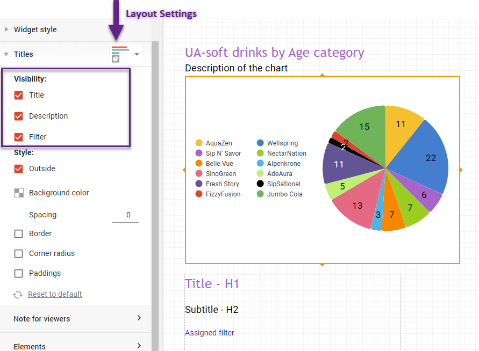Click the orange resize handle below the chart
Viewport: 479px width, 351px height.
point(322,264)
